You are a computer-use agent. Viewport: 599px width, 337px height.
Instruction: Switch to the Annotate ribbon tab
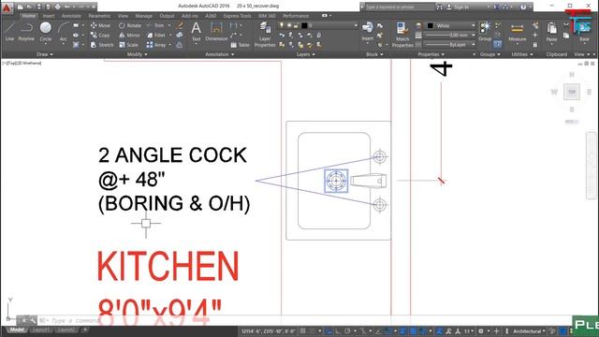click(71, 16)
